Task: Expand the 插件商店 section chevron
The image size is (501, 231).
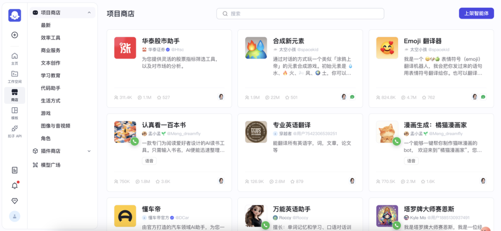Action: click(89, 151)
